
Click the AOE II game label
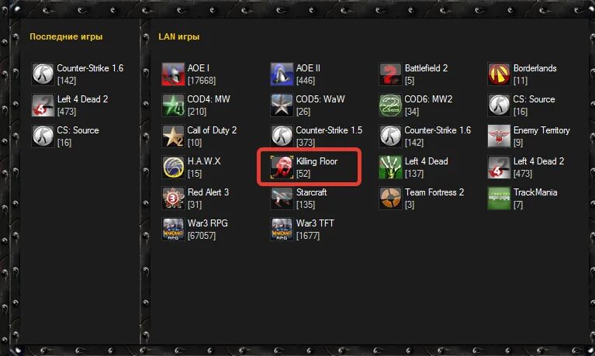pyautogui.click(x=308, y=68)
